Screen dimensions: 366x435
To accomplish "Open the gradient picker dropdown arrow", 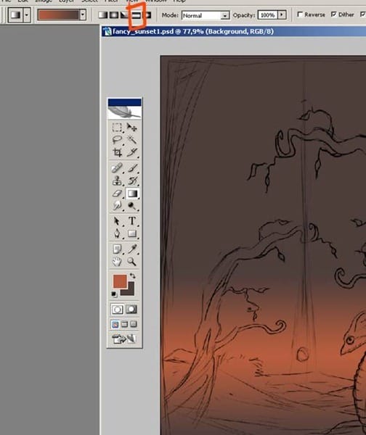I will pos(83,14).
